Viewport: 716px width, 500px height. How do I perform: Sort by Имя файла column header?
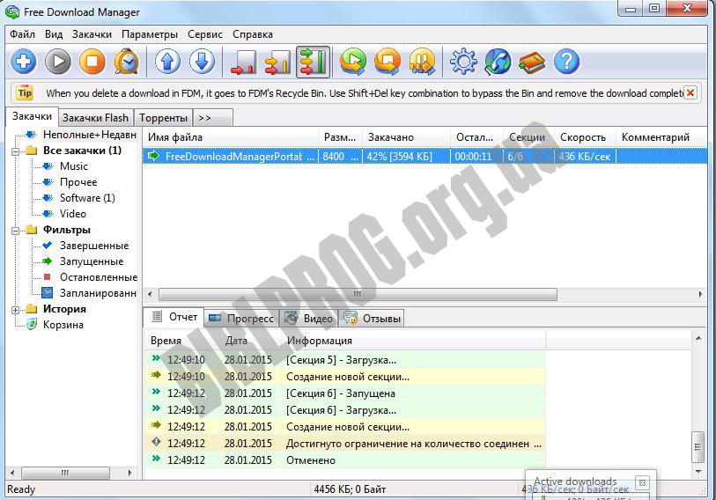231,137
